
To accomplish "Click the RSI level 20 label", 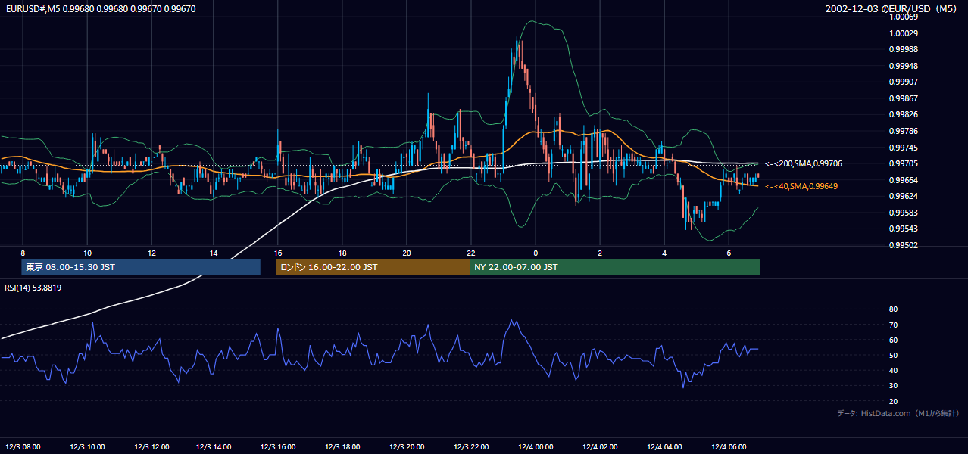I will click(x=894, y=401).
